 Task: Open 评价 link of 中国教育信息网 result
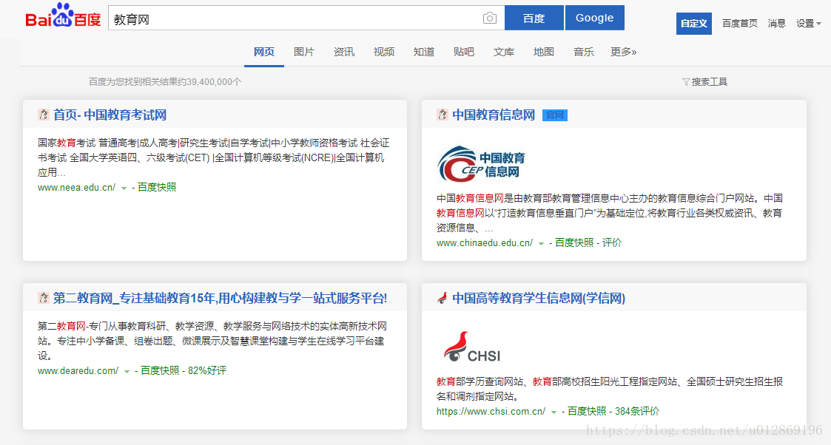pyautogui.click(x=612, y=243)
